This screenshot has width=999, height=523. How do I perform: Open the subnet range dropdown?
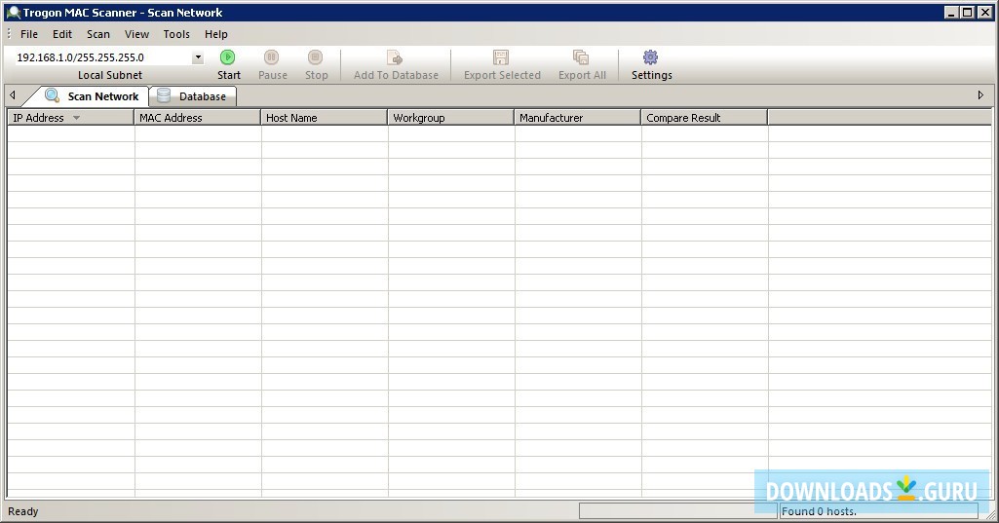coord(198,57)
